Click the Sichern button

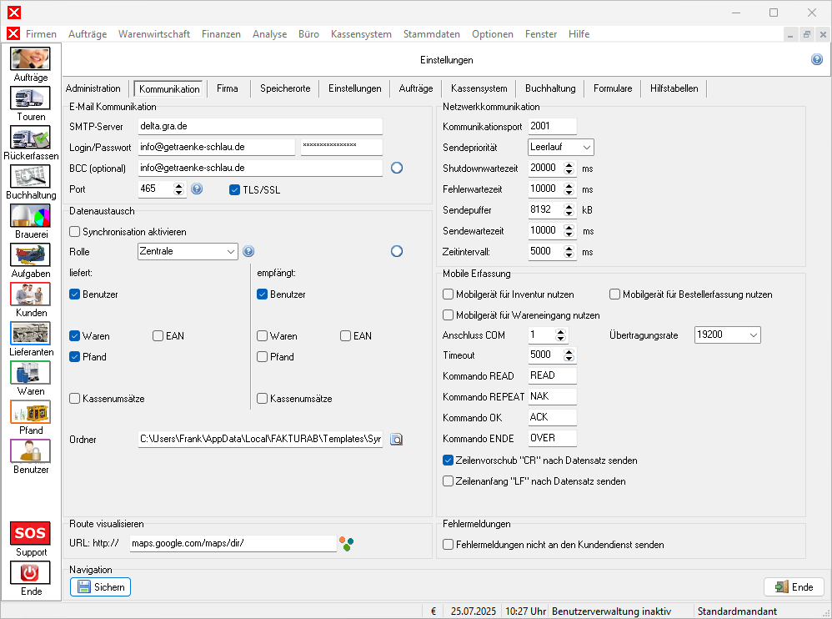coord(100,586)
